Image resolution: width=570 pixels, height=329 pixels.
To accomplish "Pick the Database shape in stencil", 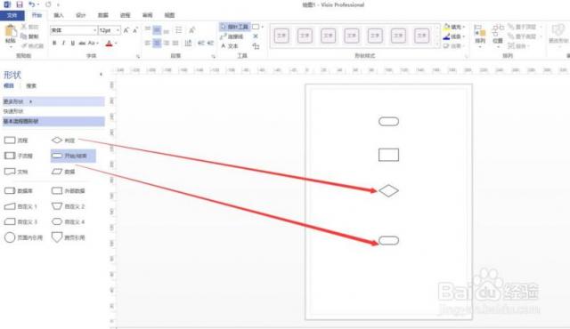I will (19, 191).
